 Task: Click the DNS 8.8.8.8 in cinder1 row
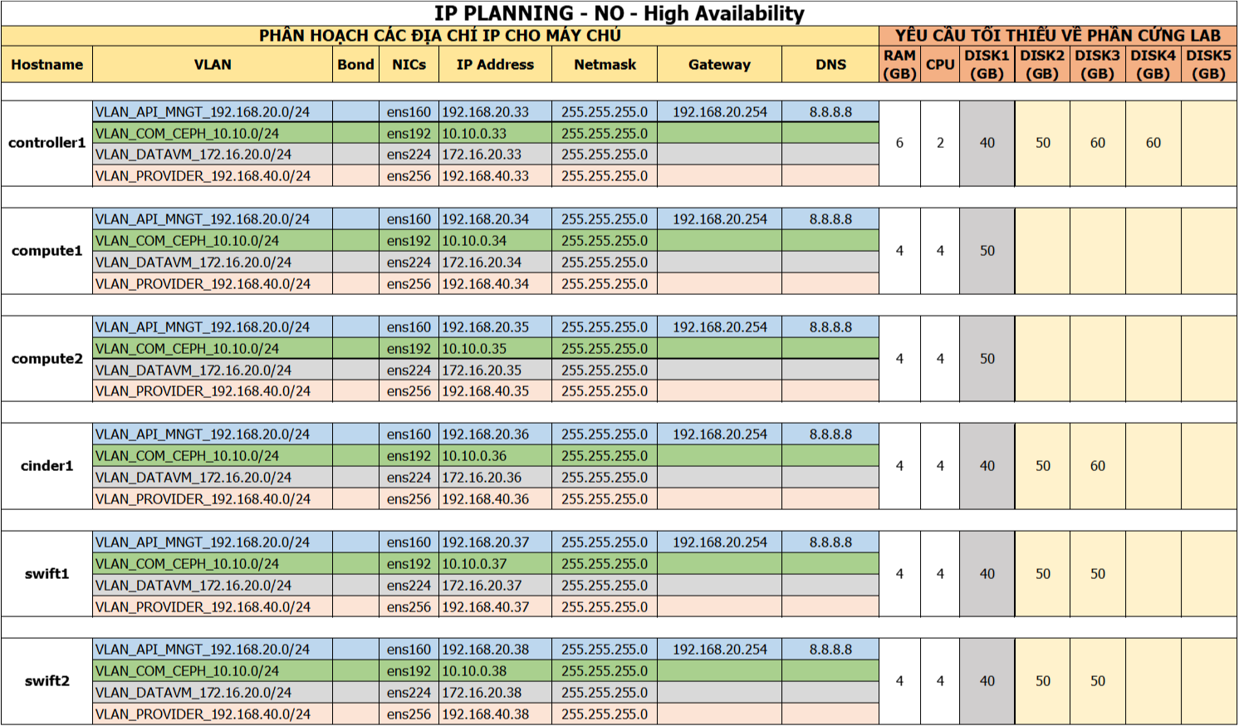(830, 434)
